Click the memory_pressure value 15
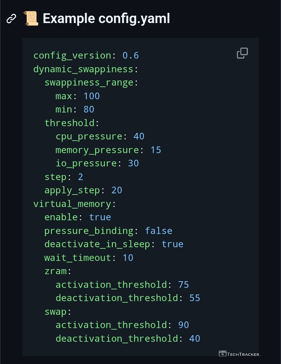 pos(156,150)
